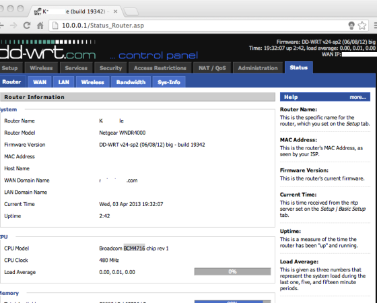Open the Wireless main tab next to Setup
This screenshot has width=377, height=303.
(x=41, y=68)
